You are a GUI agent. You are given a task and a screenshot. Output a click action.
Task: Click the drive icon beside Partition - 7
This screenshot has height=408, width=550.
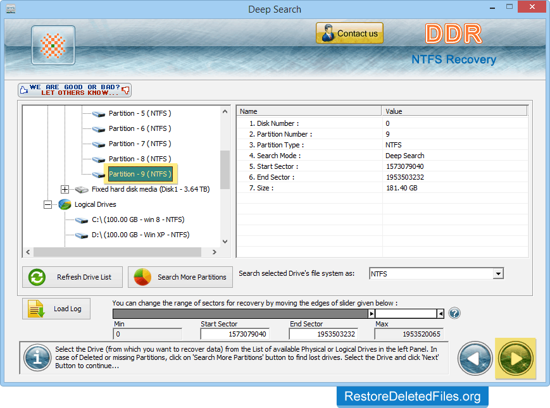[x=99, y=144]
